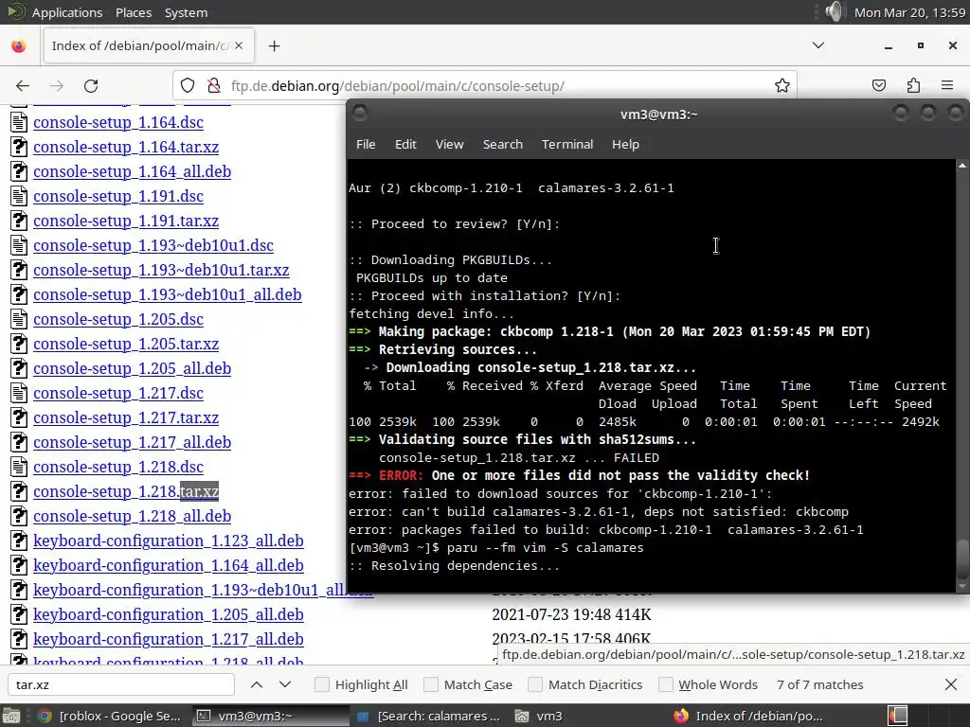Viewport: 970px width, 727px height.
Task: Open terminal View menu
Action: coord(449,144)
